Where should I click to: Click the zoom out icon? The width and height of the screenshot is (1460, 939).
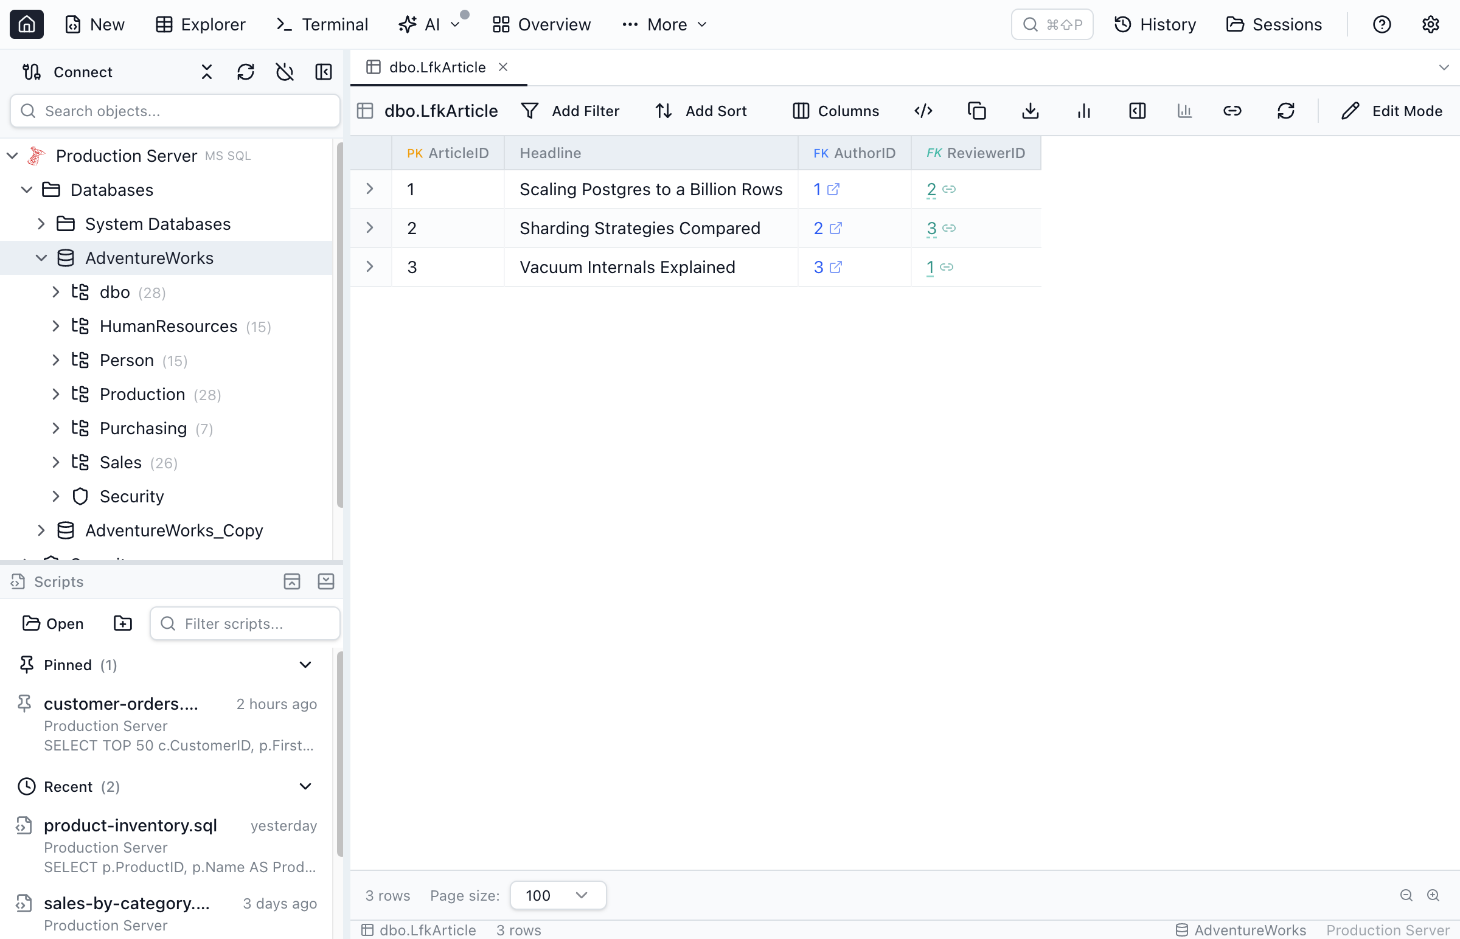(1406, 895)
